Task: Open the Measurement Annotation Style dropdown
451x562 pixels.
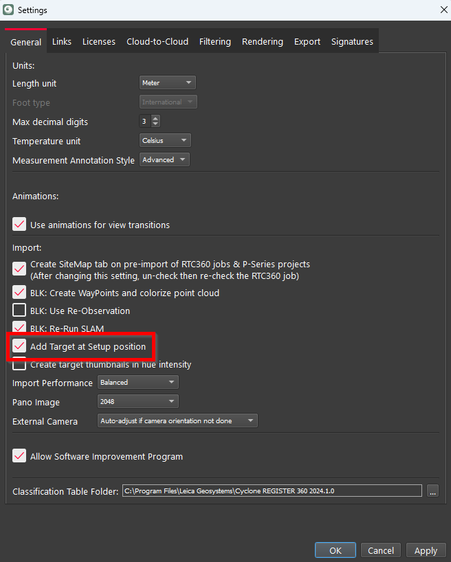Action: pos(164,160)
